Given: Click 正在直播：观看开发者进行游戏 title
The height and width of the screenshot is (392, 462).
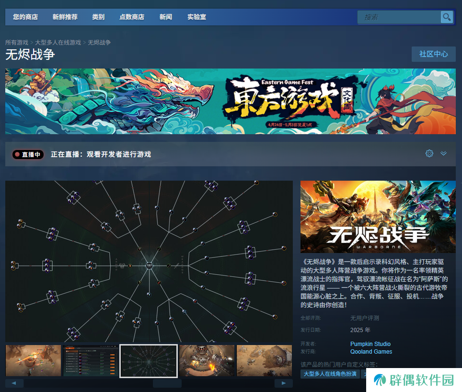Looking at the screenshot, I should (101, 154).
